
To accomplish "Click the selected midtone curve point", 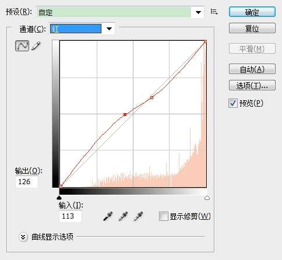I will [125, 114].
